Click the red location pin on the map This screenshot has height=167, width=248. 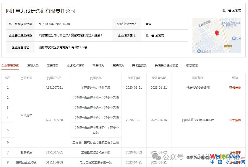pos(217,33)
